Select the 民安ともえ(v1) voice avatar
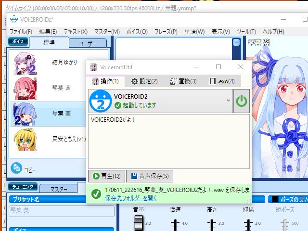The image size is (308, 231). point(25,140)
